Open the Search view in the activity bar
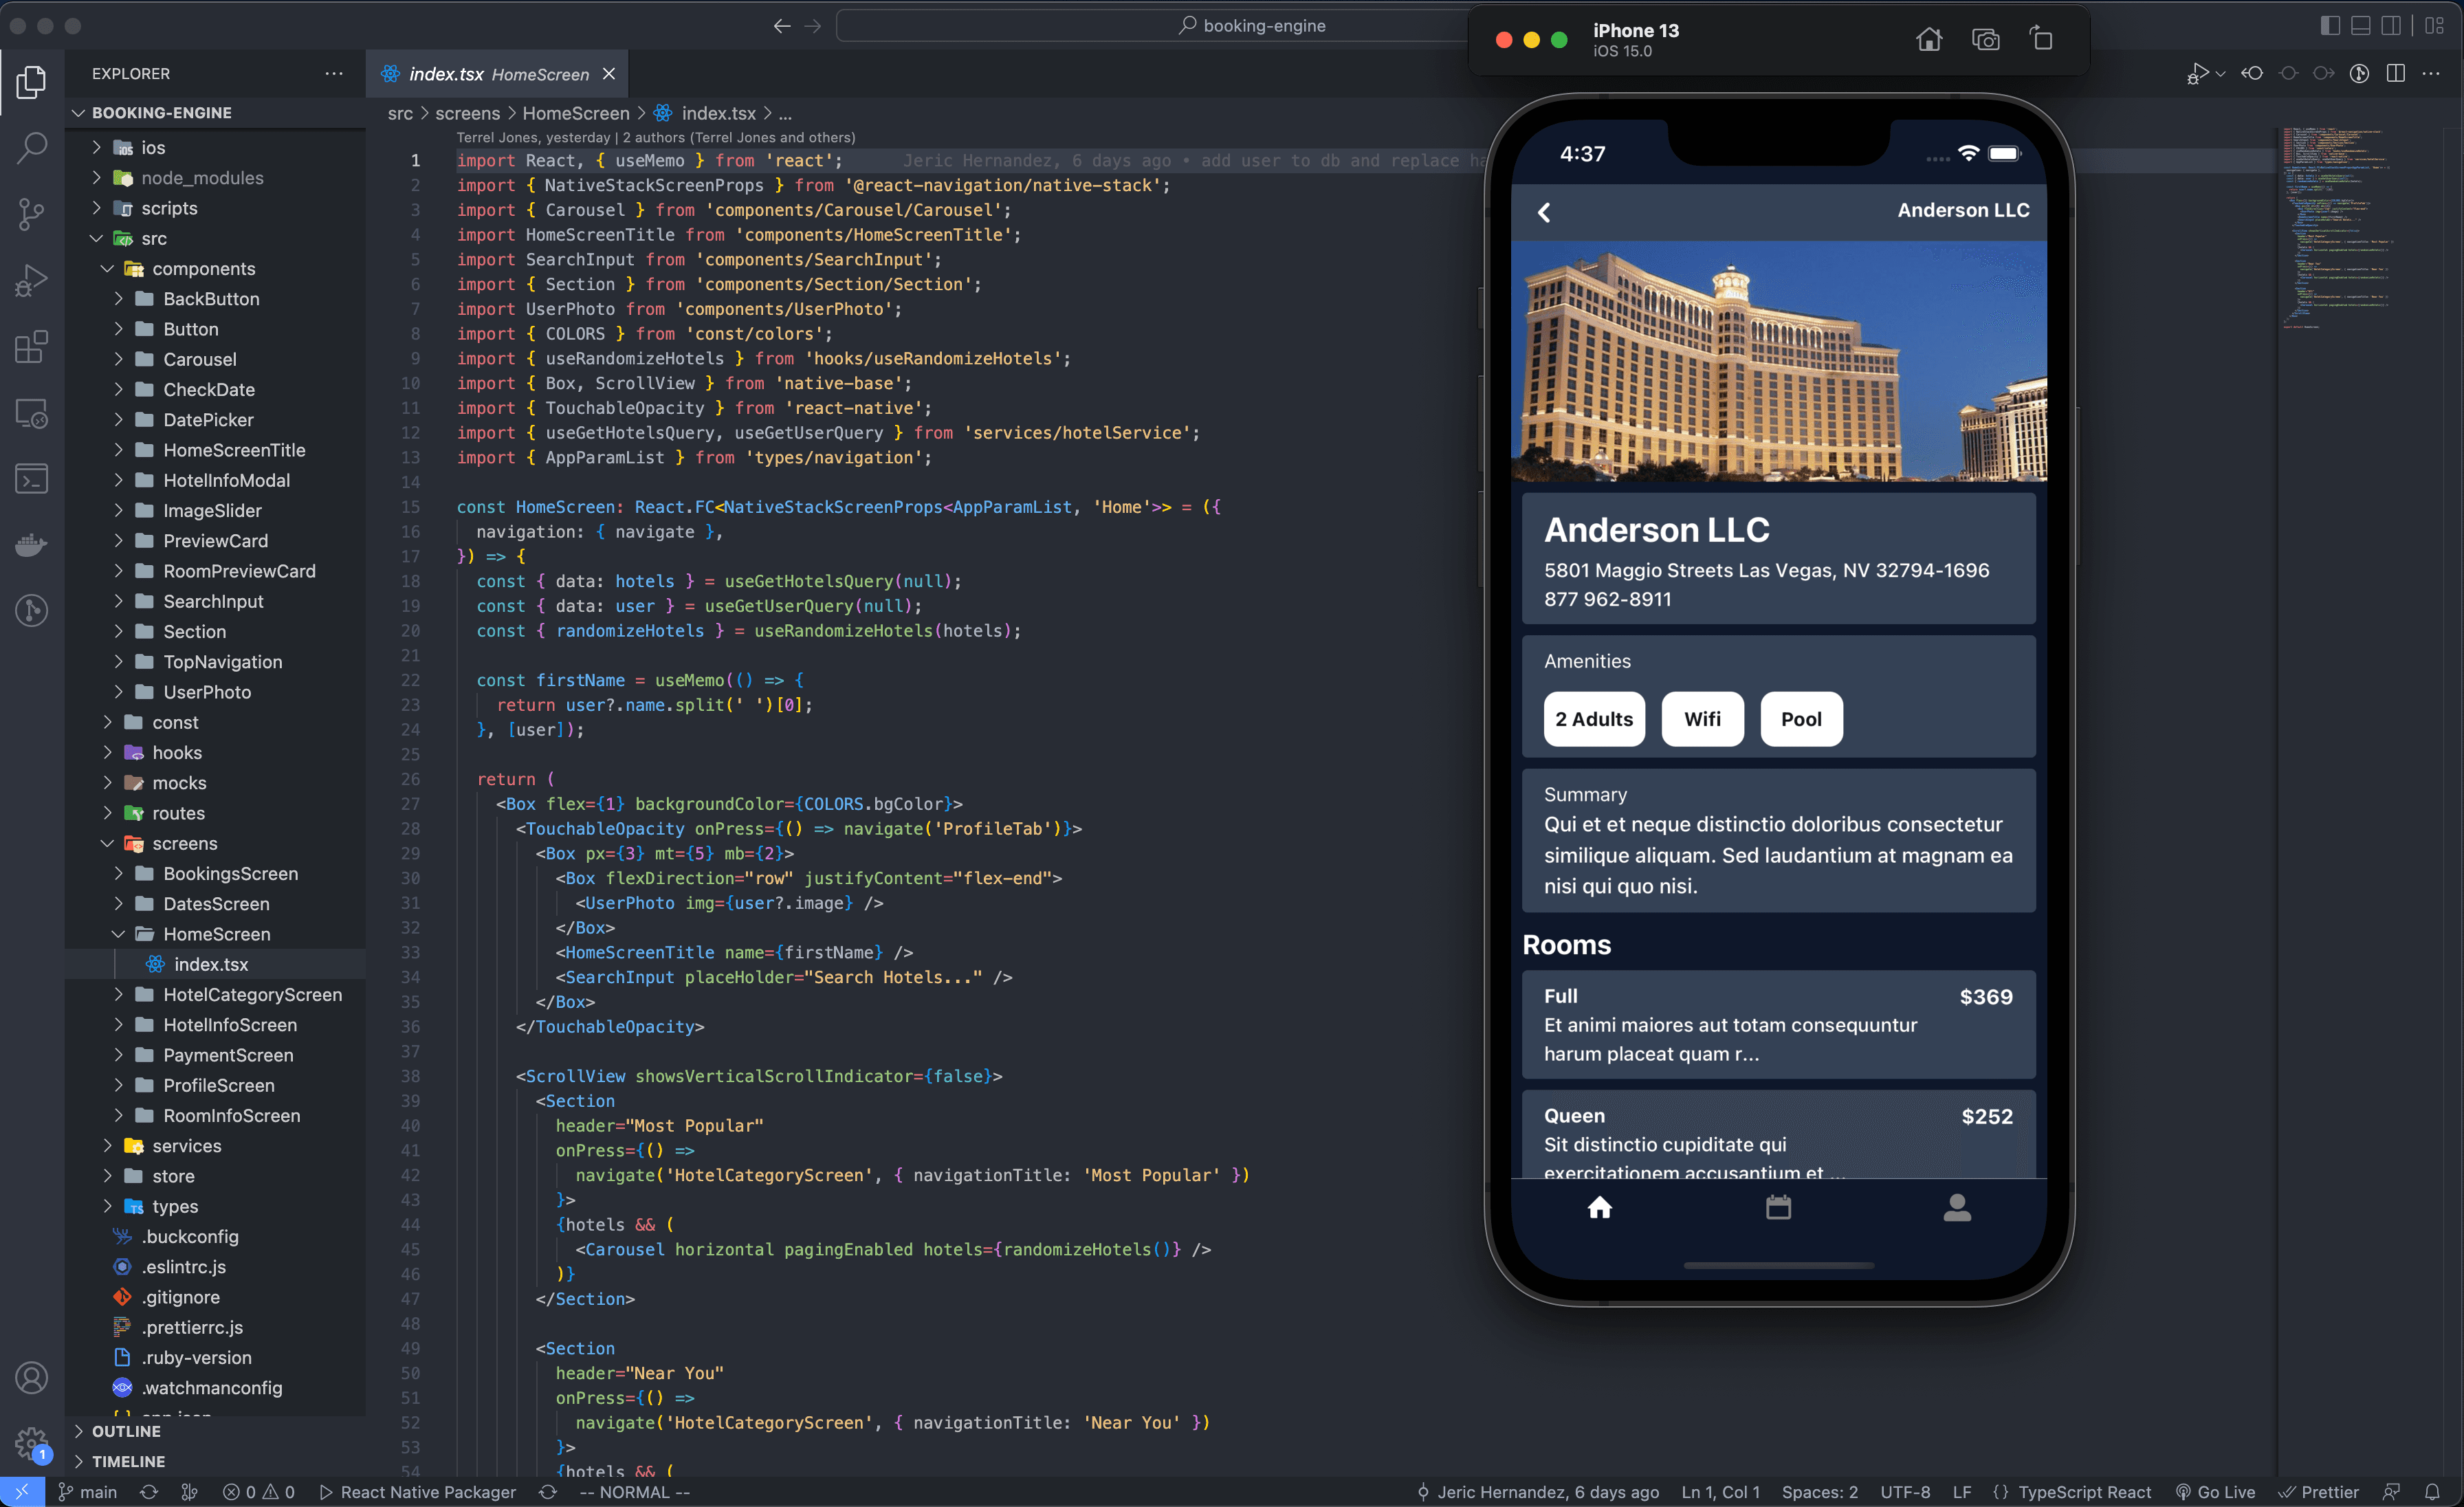The height and width of the screenshot is (1507, 2464). (31, 148)
